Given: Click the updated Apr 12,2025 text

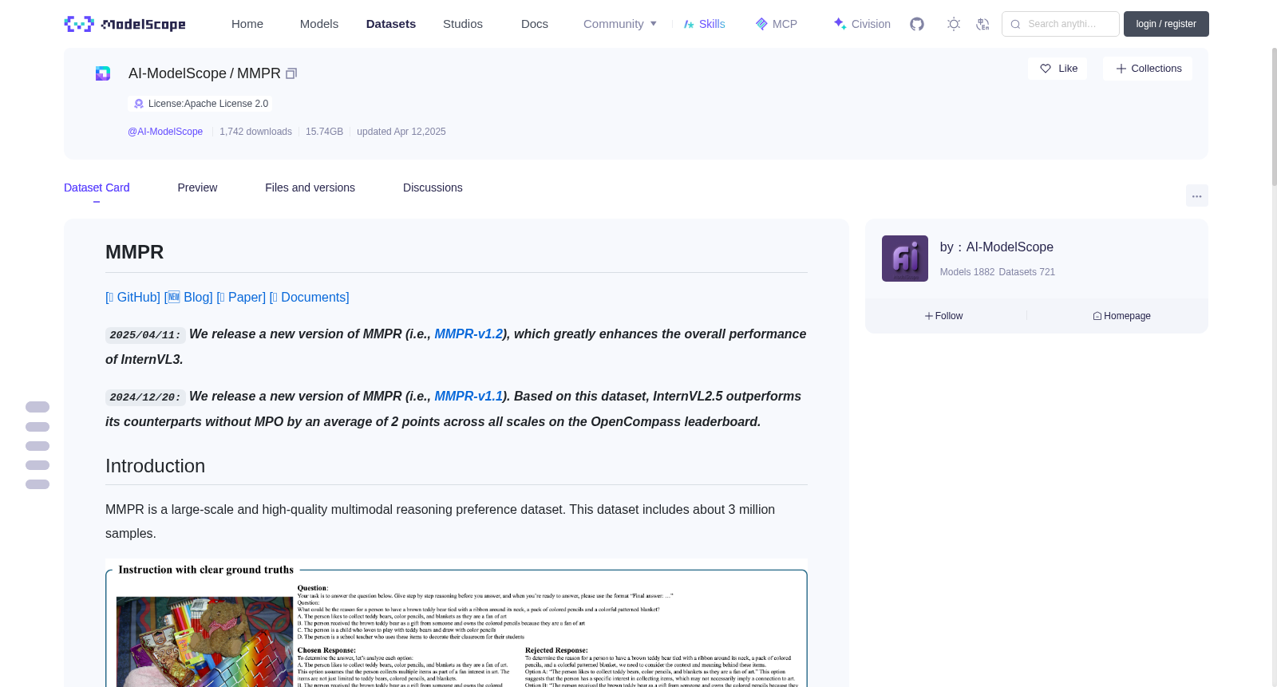Looking at the screenshot, I should click(x=401, y=132).
